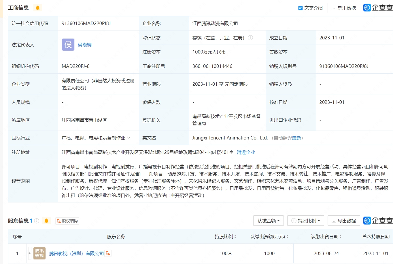
Task: Click the 侯 avatar icon of legal representative
Action: (x=68, y=45)
